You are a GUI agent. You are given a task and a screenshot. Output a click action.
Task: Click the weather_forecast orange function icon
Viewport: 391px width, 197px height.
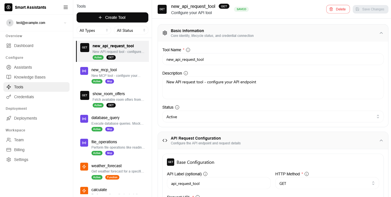[x=84, y=167]
